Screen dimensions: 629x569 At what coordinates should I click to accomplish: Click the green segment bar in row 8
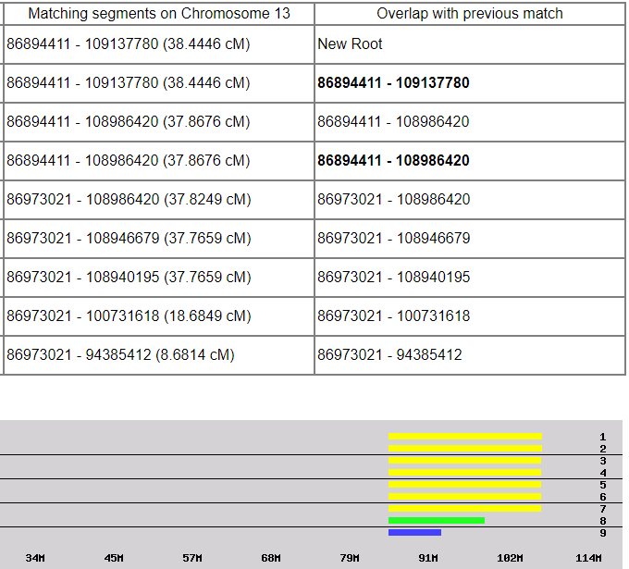click(x=436, y=521)
